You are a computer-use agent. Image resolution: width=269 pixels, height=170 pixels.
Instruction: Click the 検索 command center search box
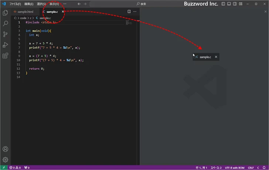coord(140,4)
